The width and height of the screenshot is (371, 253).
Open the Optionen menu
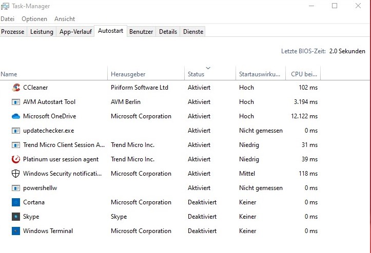tap(34, 19)
